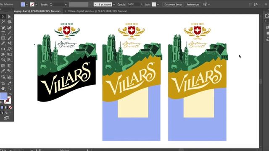
Task: Open stroke weight dropdown
Action: [x=66, y=5]
